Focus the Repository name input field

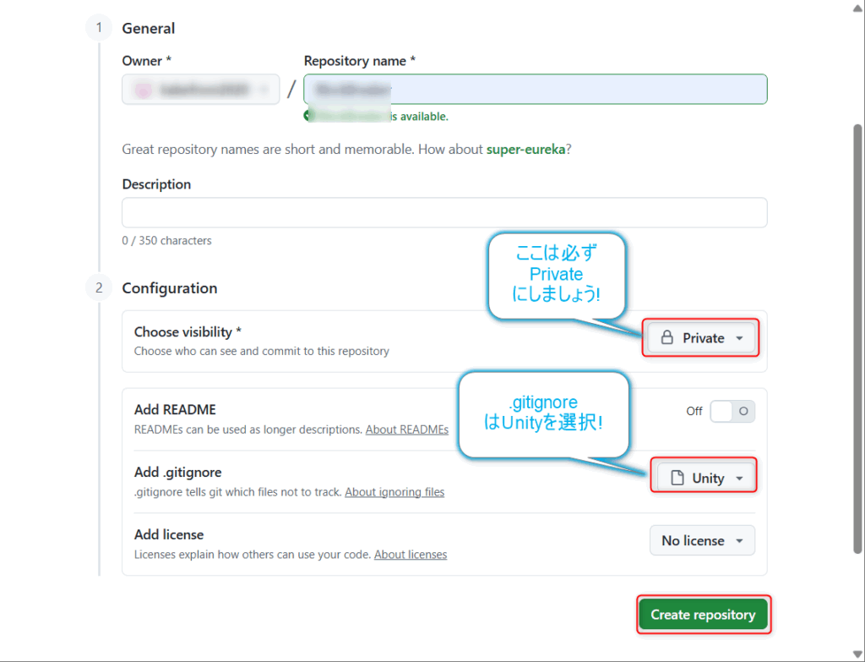point(536,89)
